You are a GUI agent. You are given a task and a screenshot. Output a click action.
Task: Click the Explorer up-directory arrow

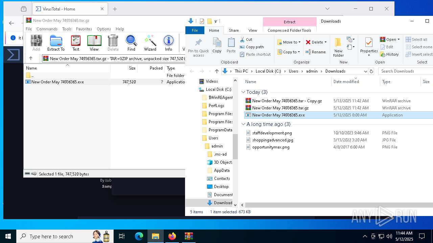217,71
